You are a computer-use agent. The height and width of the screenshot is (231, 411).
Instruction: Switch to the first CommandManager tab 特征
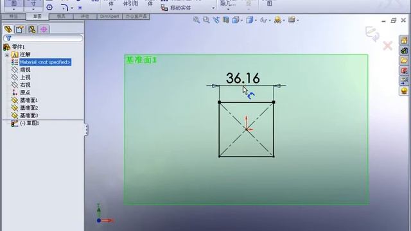[x=13, y=17]
